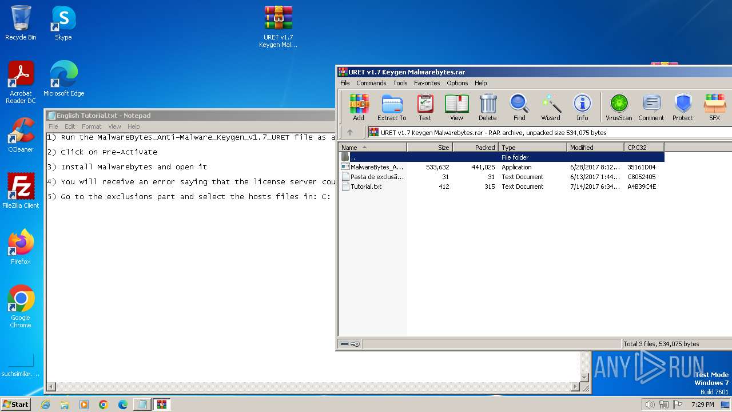732x412 pixels.
Task: Open the Notepad Edit menu
Action: 70,126
